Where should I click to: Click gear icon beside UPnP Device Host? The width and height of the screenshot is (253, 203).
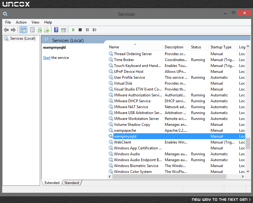111,71
